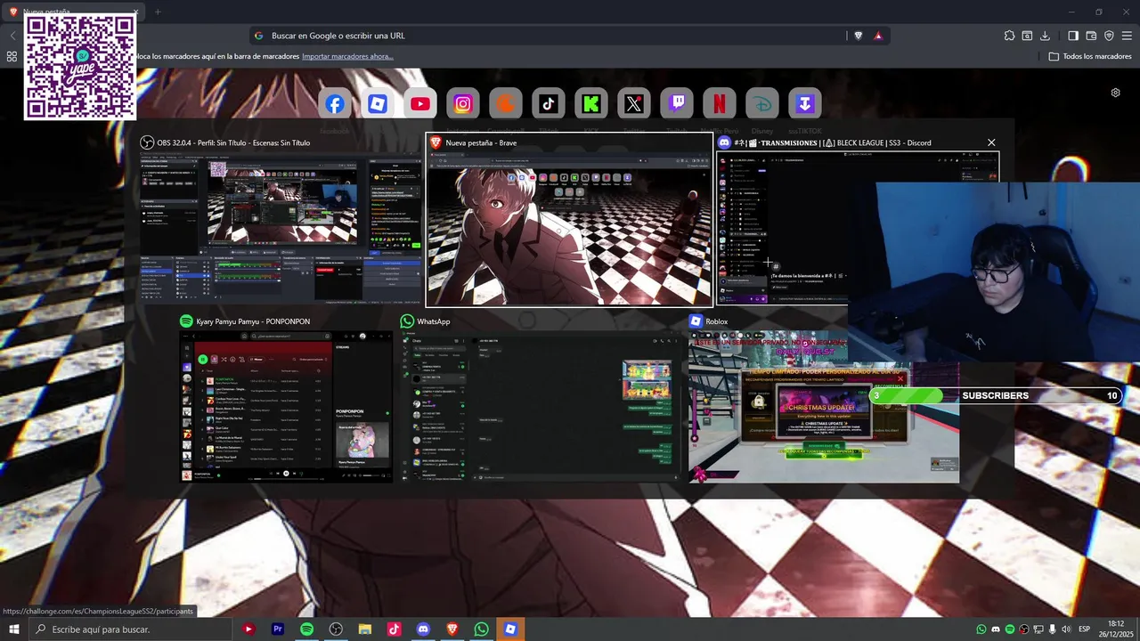Open the Todos los marcadores folder
This screenshot has height=641, width=1140.
[1090, 56]
